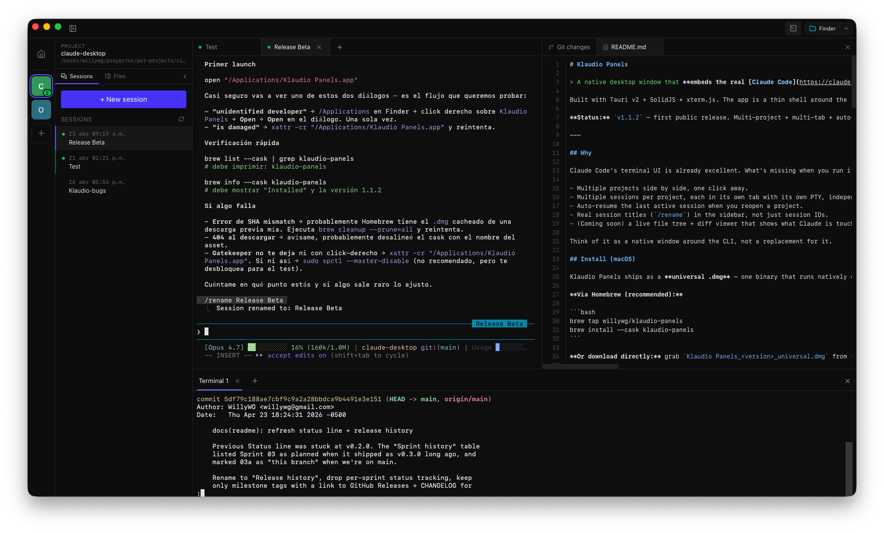Collapse the sessions sidebar chevron
The width and height of the screenshot is (884, 533).
(185, 76)
